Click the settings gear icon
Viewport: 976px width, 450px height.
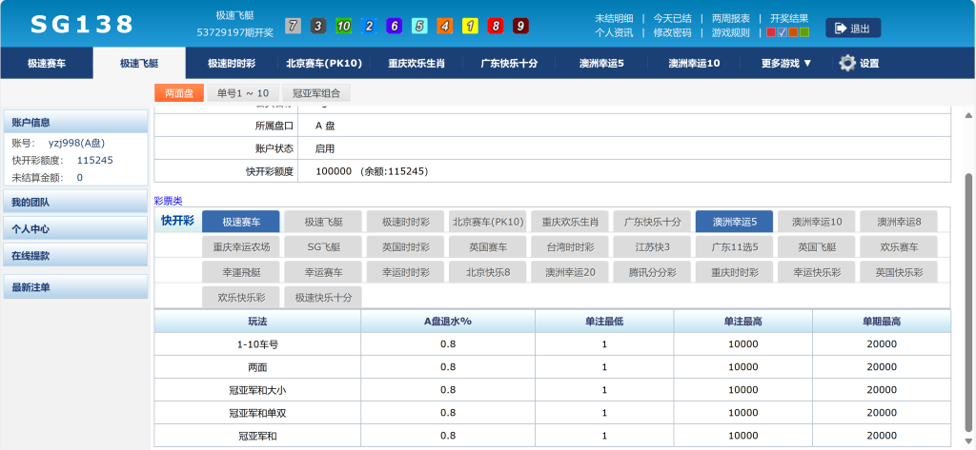pos(847,63)
